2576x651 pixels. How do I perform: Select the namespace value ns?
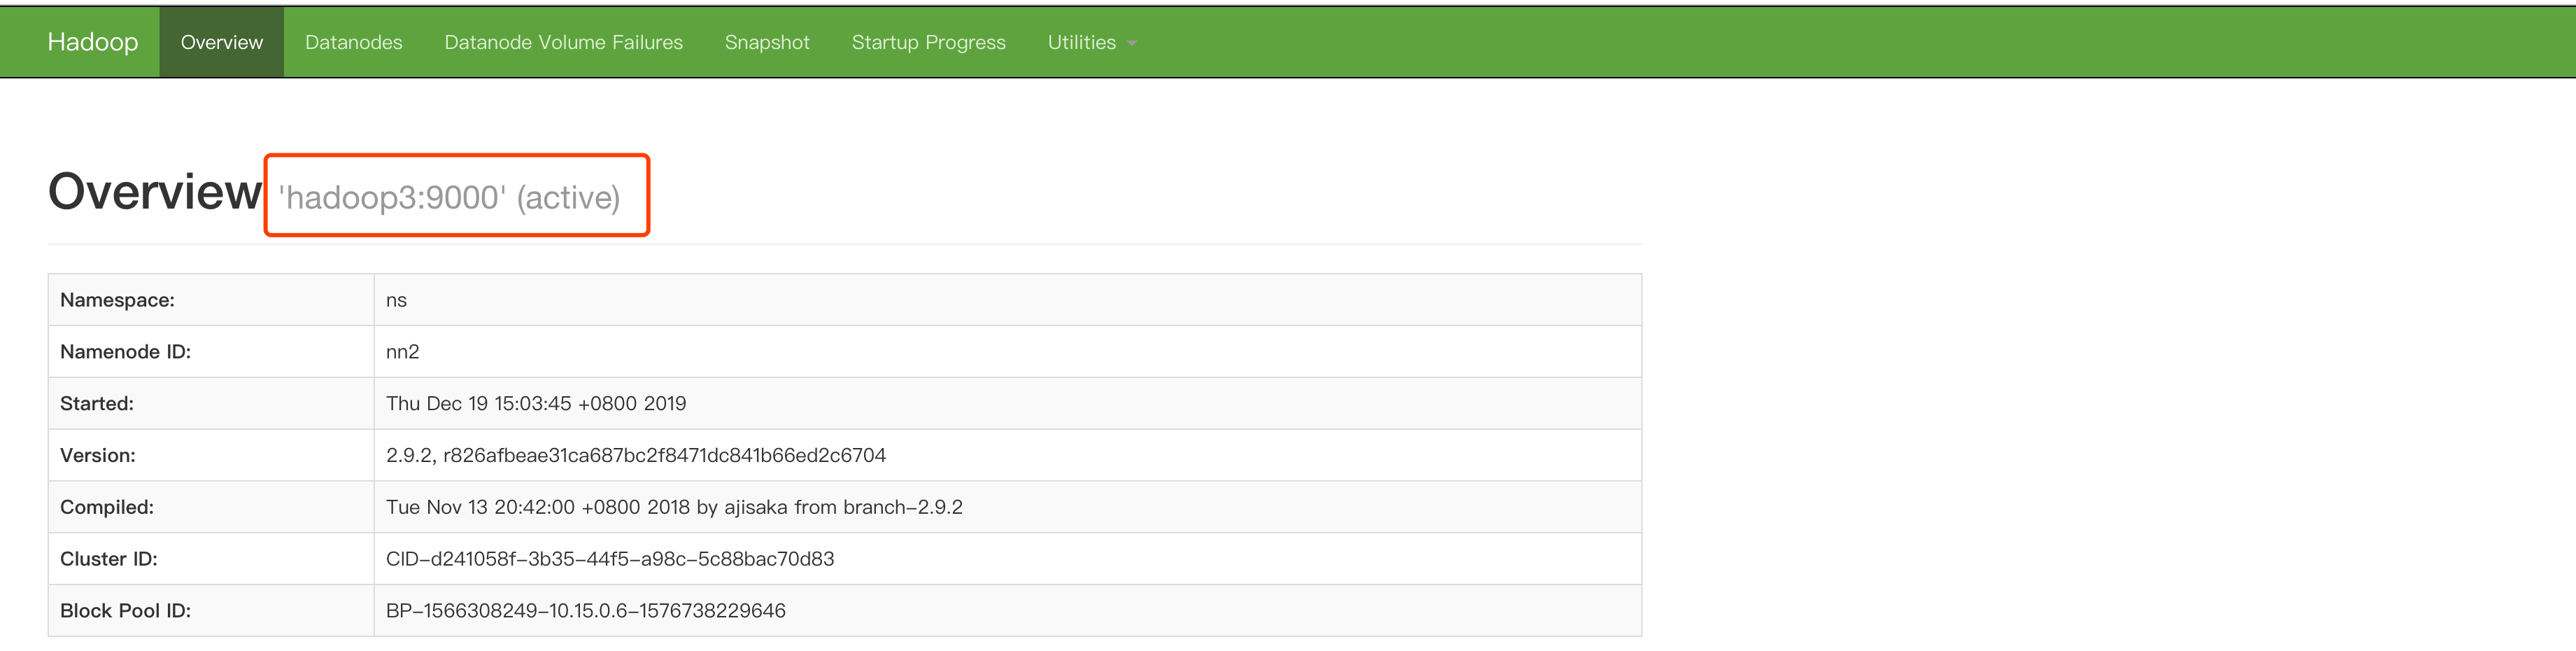[x=396, y=300]
